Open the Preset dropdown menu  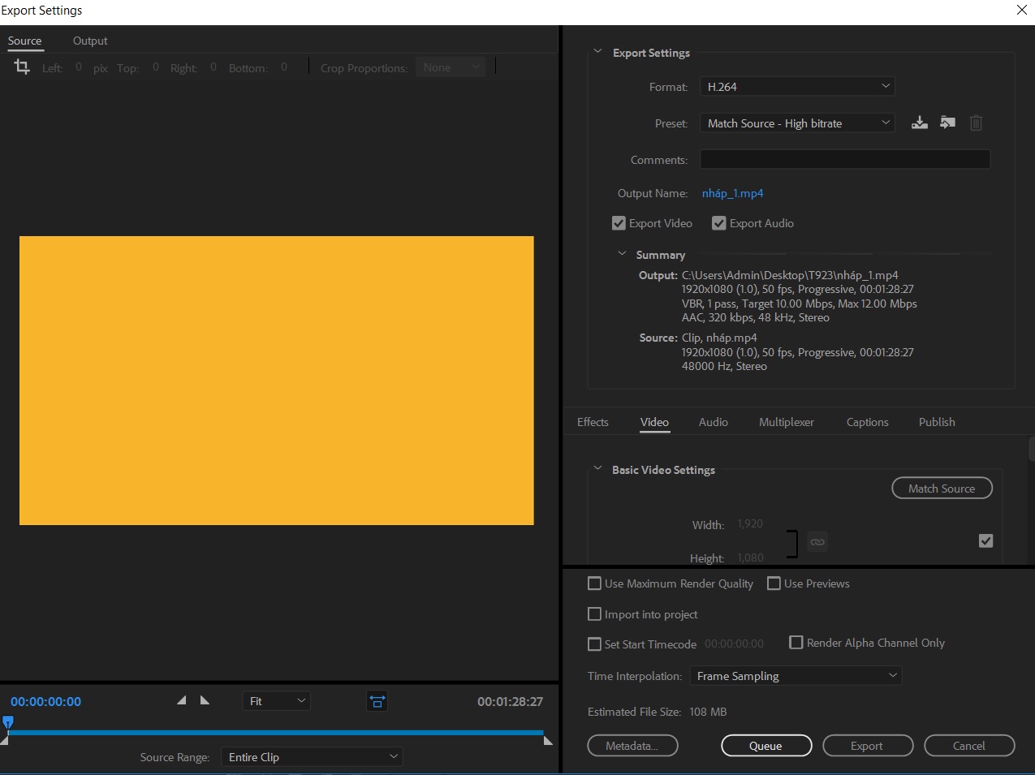click(796, 123)
